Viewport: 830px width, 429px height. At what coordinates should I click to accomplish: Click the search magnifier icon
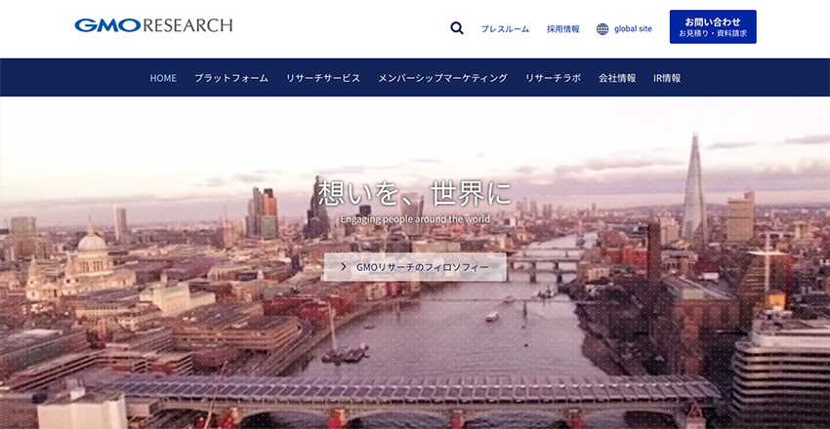tap(456, 28)
